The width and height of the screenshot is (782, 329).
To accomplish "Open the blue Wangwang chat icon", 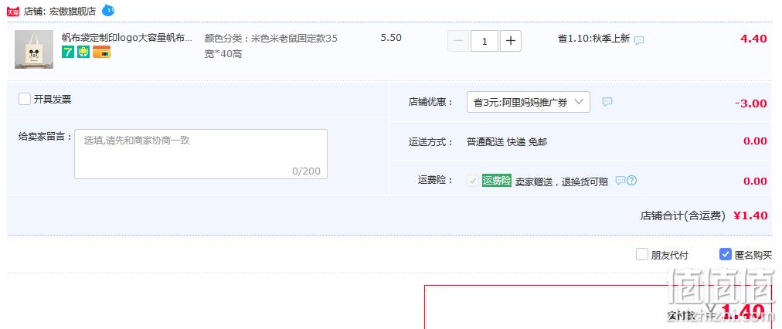I will coord(107,10).
